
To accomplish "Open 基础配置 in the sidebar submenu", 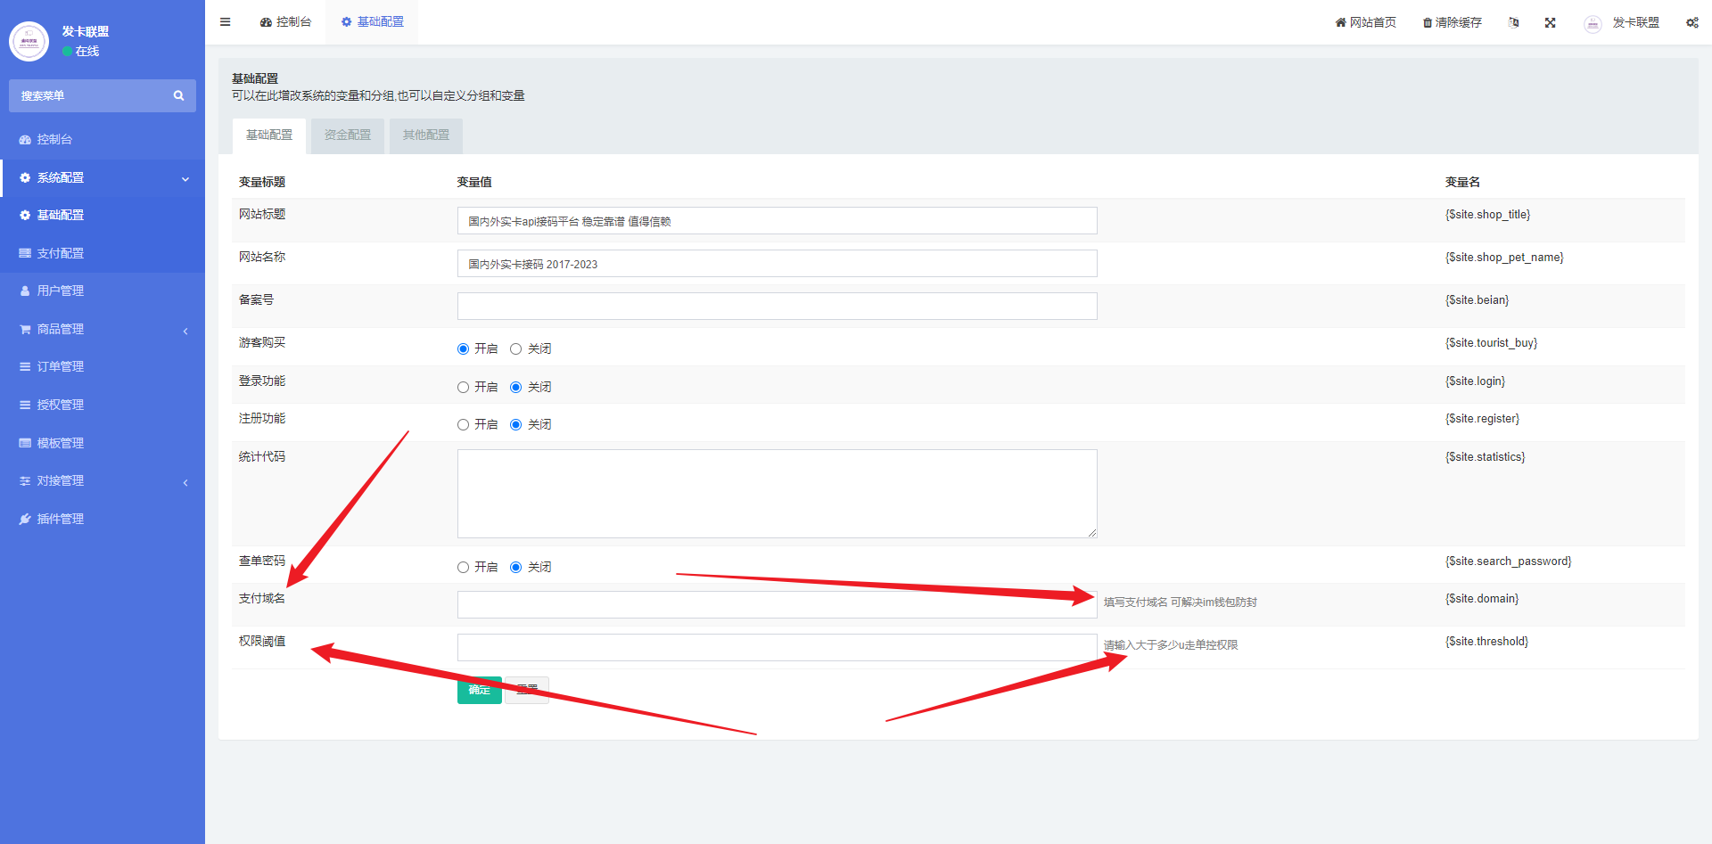I will (103, 216).
